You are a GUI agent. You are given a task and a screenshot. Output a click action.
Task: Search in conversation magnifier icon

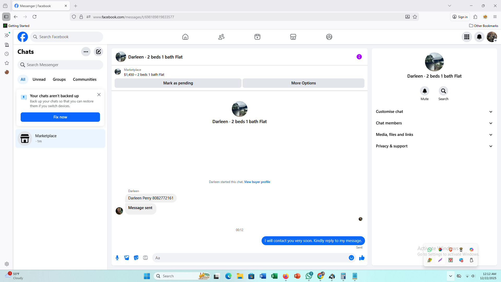pyautogui.click(x=443, y=91)
